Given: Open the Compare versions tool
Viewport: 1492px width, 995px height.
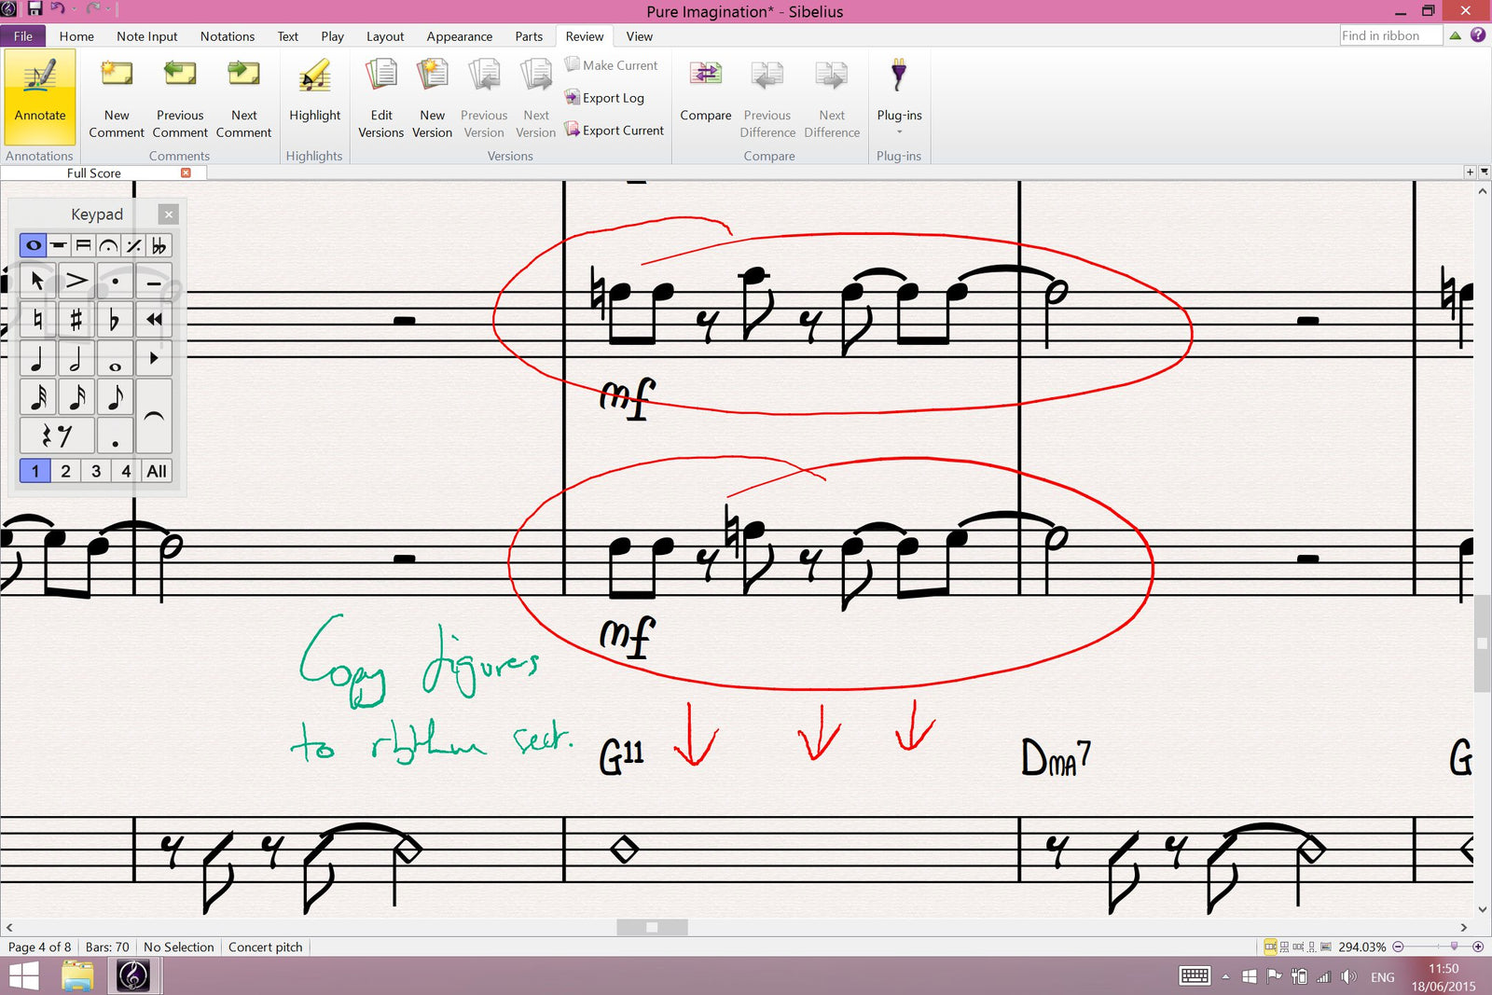Looking at the screenshot, I should click(706, 91).
